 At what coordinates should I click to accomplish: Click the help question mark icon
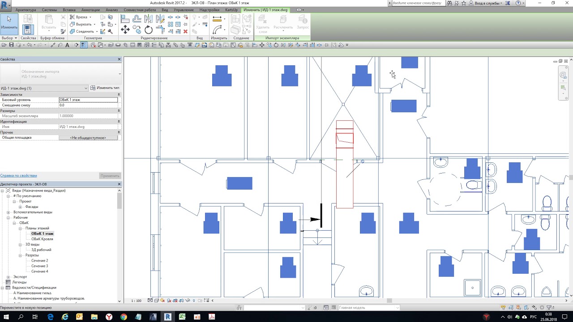[x=518, y=3]
